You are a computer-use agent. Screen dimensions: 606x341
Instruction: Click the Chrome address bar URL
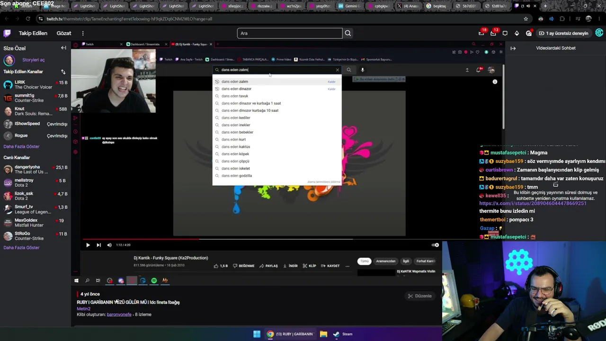tap(129, 19)
